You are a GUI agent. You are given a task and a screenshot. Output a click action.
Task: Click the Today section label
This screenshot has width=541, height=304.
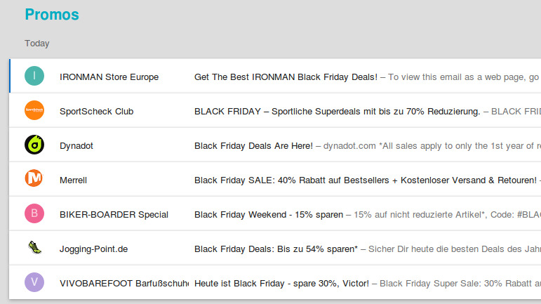point(37,44)
